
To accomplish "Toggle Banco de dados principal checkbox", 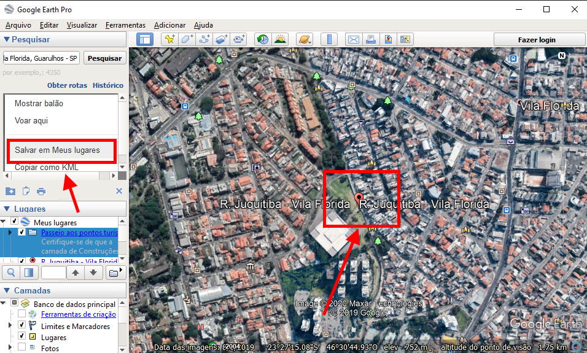I will (x=14, y=303).
